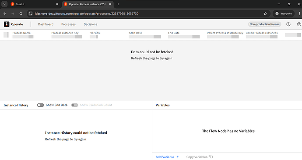This screenshot has height=160, width=302.
Task: Toggle Show End Date switch
Action: pyautogui.click(x=40, y=105)
